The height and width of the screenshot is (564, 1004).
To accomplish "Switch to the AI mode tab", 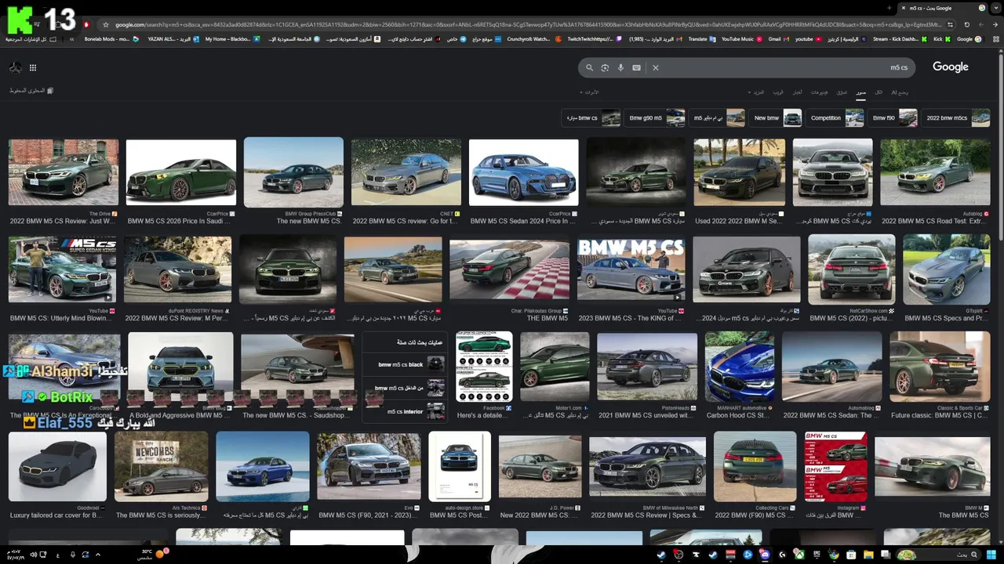I will (x=899, y=92).
